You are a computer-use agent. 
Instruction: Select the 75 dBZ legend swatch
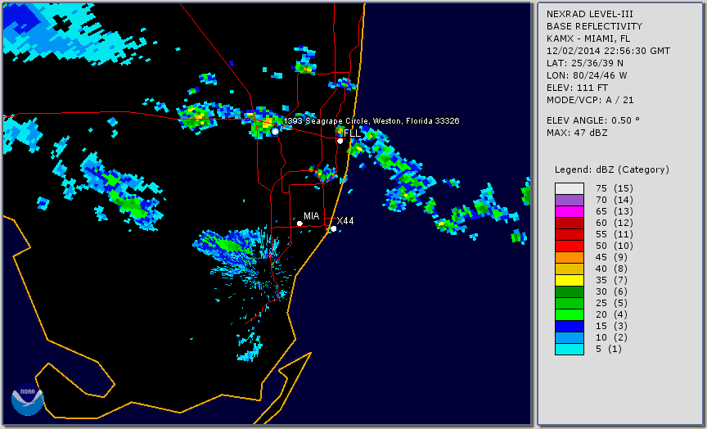pos(569,188)
